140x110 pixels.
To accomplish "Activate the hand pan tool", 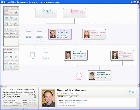I will tap(11, 13).
